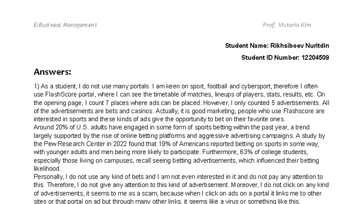Click the "E-Business Management" header text
The height and width of the screenshot is (204, 363).
(65, 25)
